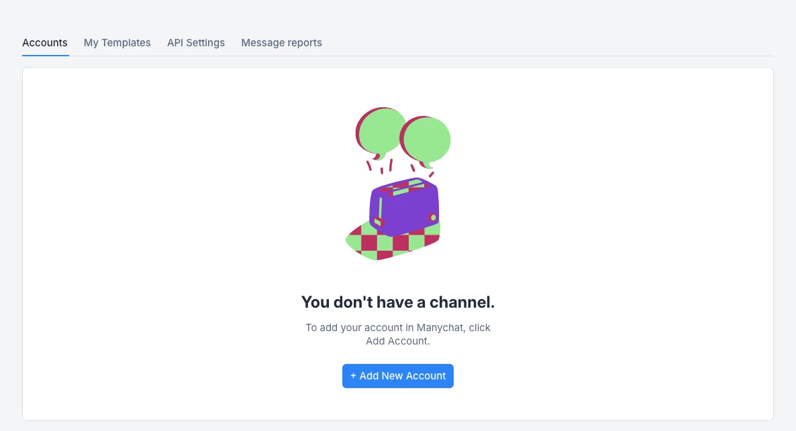Open the Accounts tab
The width and height of the screenshot is (796, 431).
(x=45, y=43)
